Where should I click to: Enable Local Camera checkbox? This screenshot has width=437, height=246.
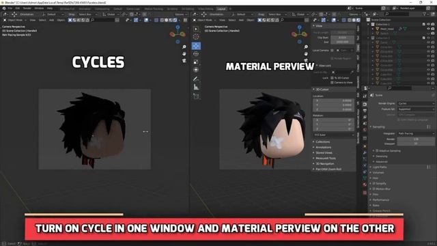tap(333, 51)
